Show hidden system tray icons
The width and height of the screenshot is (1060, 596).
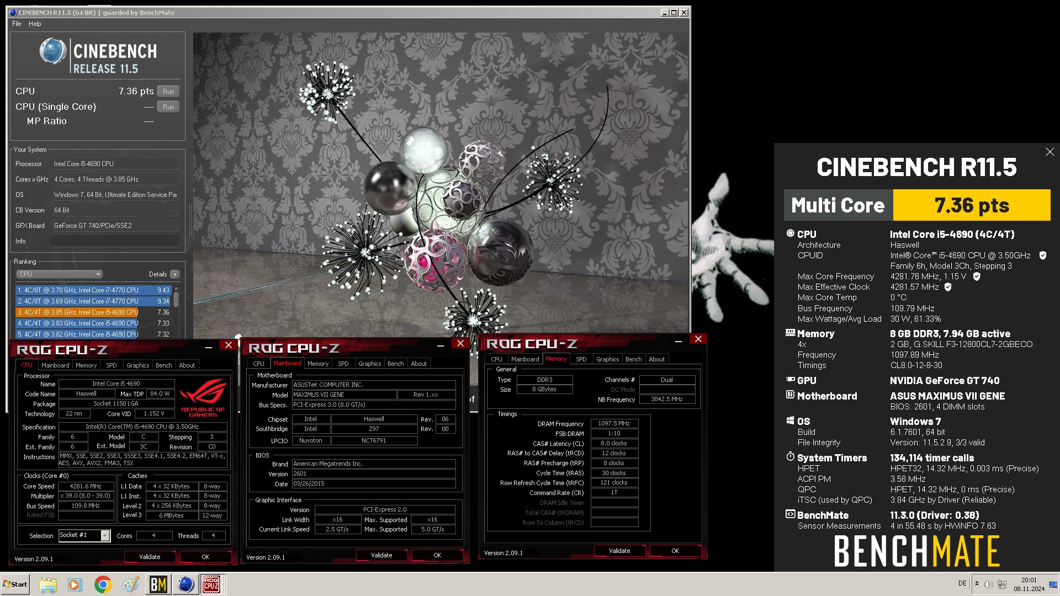(977, 584)
